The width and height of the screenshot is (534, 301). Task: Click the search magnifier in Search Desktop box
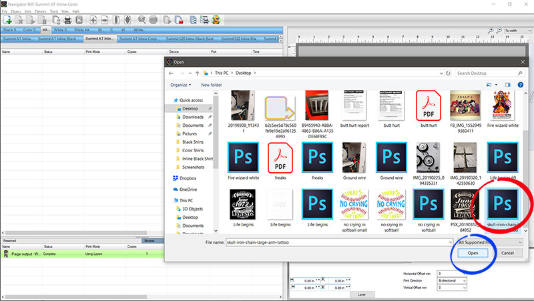[x=520, y=73]
